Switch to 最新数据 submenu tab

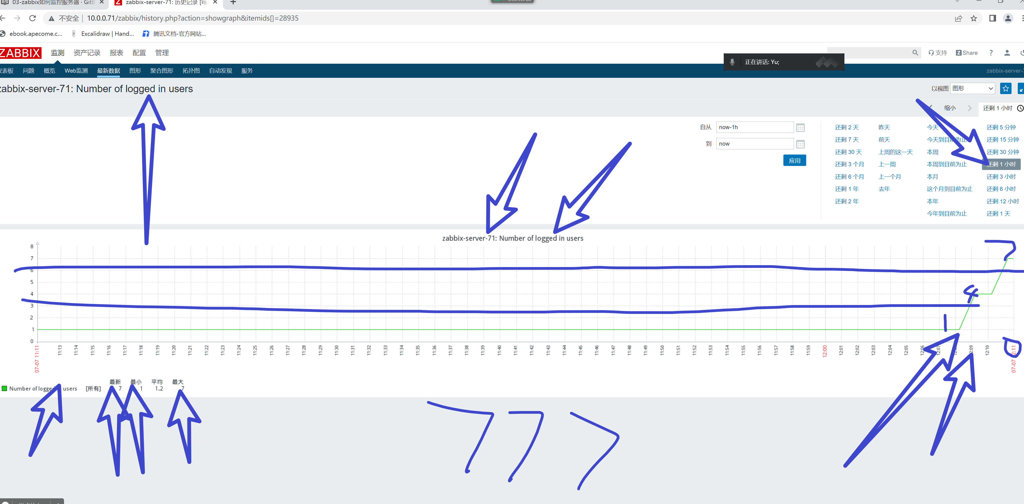point(109,71)
